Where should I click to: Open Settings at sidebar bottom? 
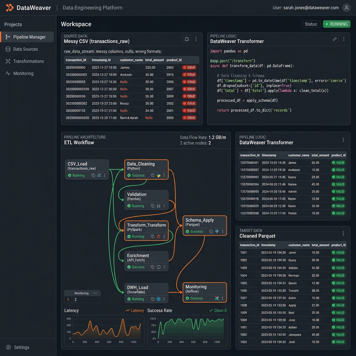(x=22, y=347)
